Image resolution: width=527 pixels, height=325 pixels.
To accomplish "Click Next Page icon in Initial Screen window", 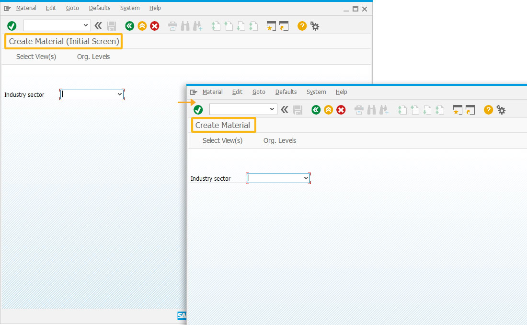I will (x=241, y=26).
